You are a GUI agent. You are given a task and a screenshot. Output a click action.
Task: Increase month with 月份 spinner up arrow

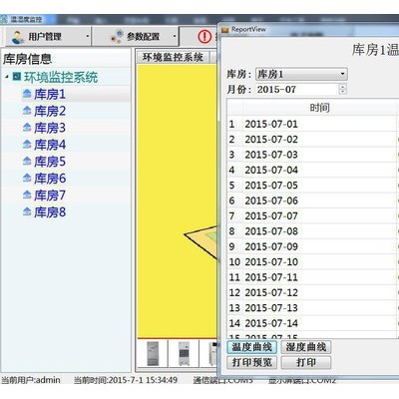coord(343,87)
